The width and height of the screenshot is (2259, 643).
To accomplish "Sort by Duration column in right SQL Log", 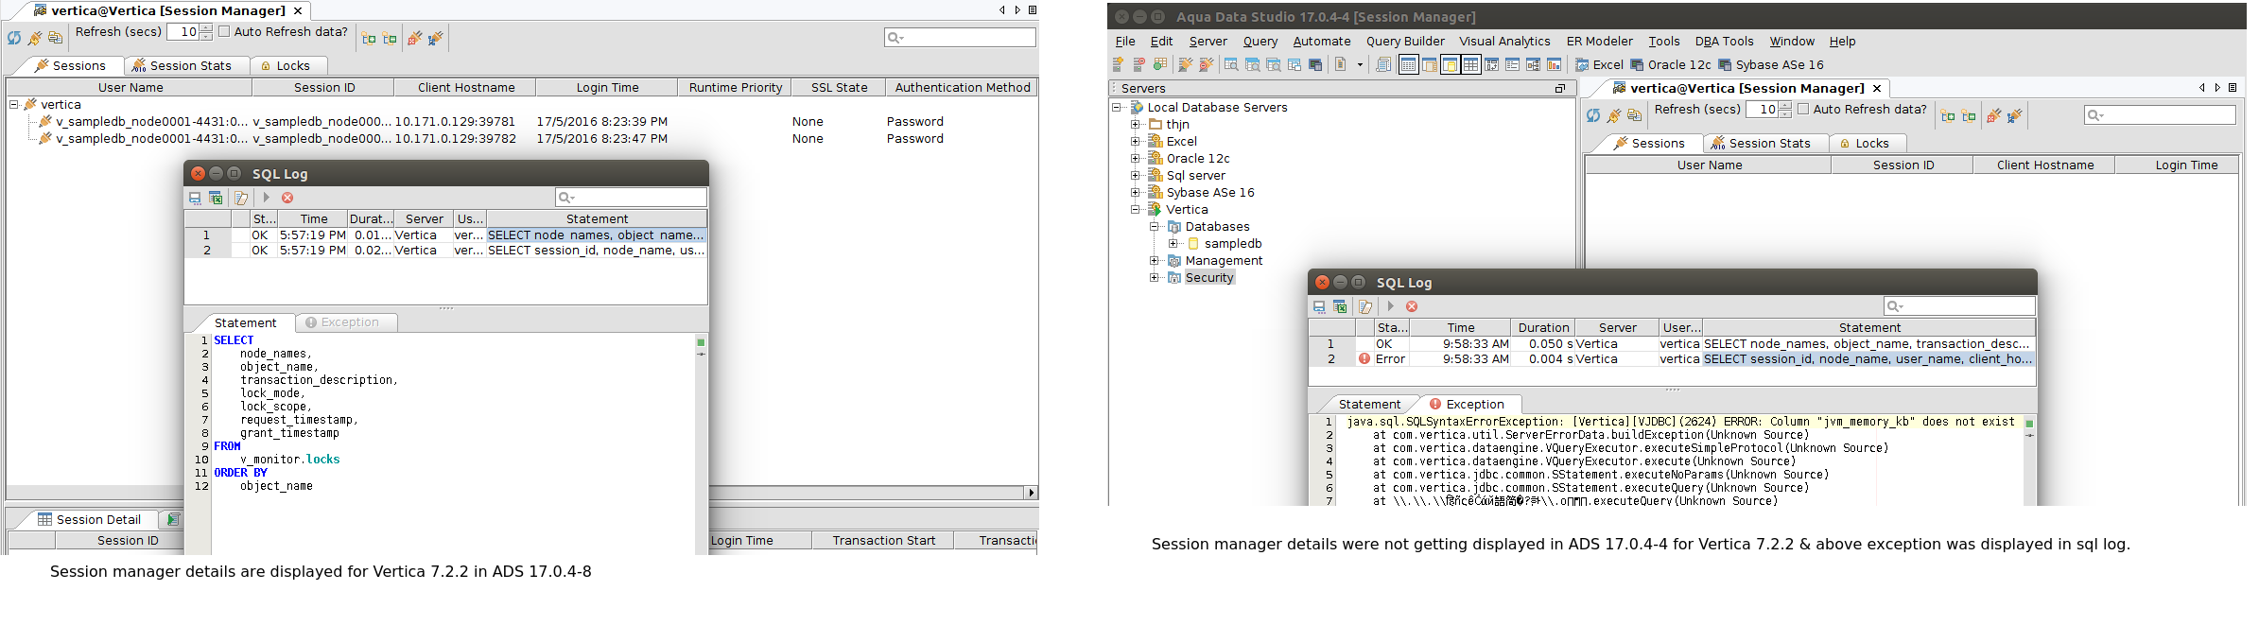I will pos(1543,328).
